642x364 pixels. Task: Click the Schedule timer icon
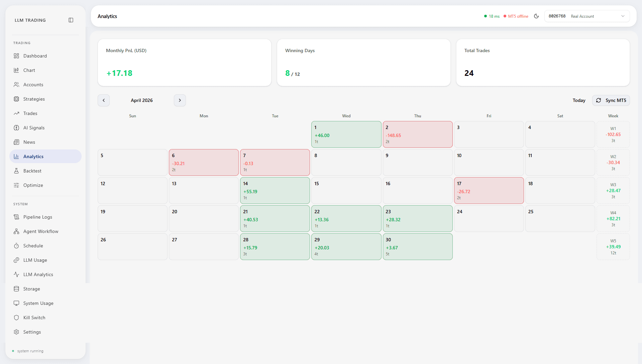click(16, 246)
